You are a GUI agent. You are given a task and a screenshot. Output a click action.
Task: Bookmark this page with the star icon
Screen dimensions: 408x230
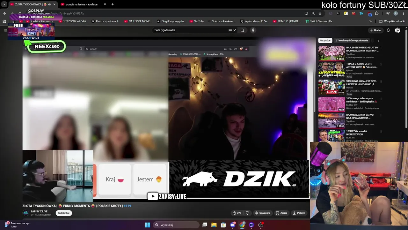pyautogui.click(x=320, y=13)
